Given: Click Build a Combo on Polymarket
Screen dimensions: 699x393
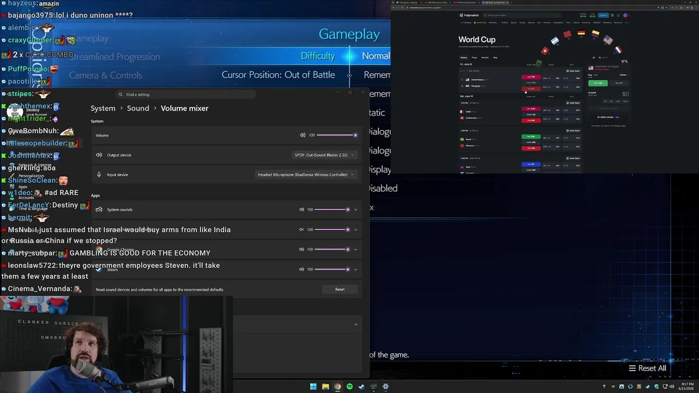Looking at the screenshot, I should (607, 117).
